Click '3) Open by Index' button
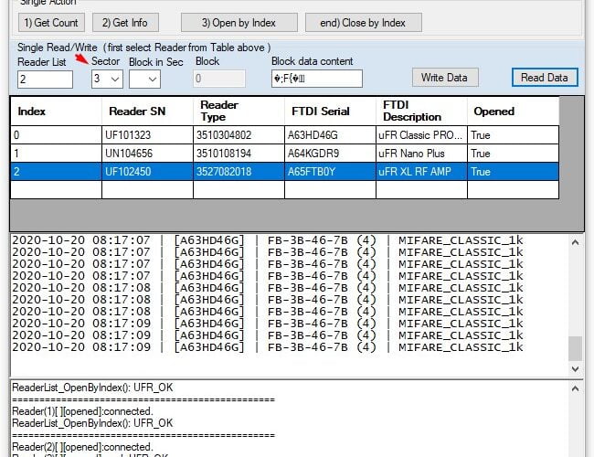The image size is (594, 457). 239,23
